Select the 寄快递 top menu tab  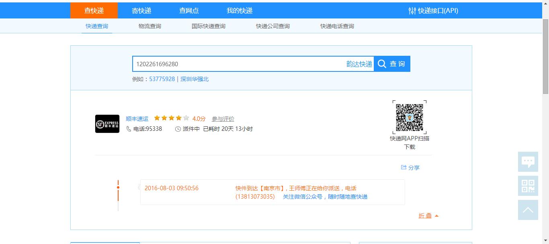141,11
